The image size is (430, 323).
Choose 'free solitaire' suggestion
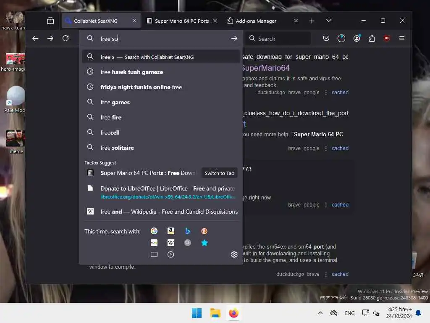(x=161, y=148)
